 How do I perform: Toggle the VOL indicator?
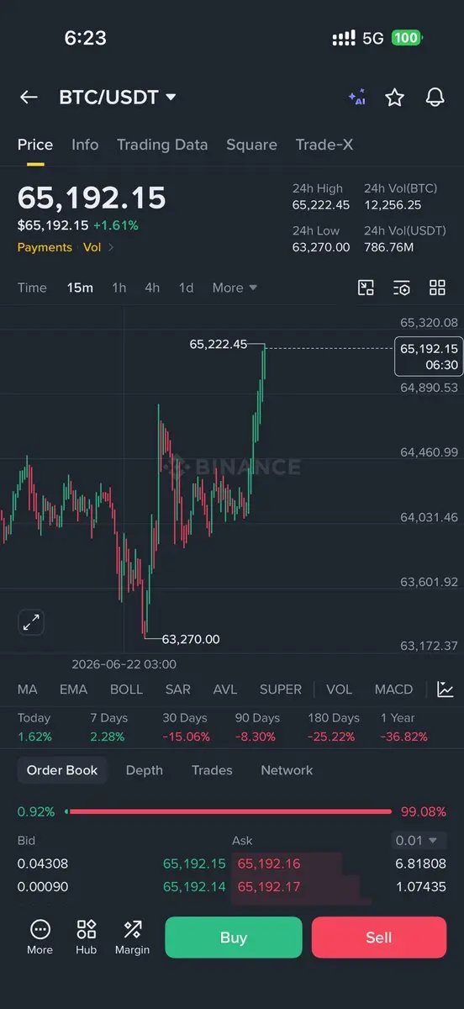click(x=339, y=689)
